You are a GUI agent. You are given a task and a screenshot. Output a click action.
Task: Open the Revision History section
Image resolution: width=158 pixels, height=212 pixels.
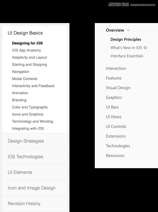(x=35, y=204)
